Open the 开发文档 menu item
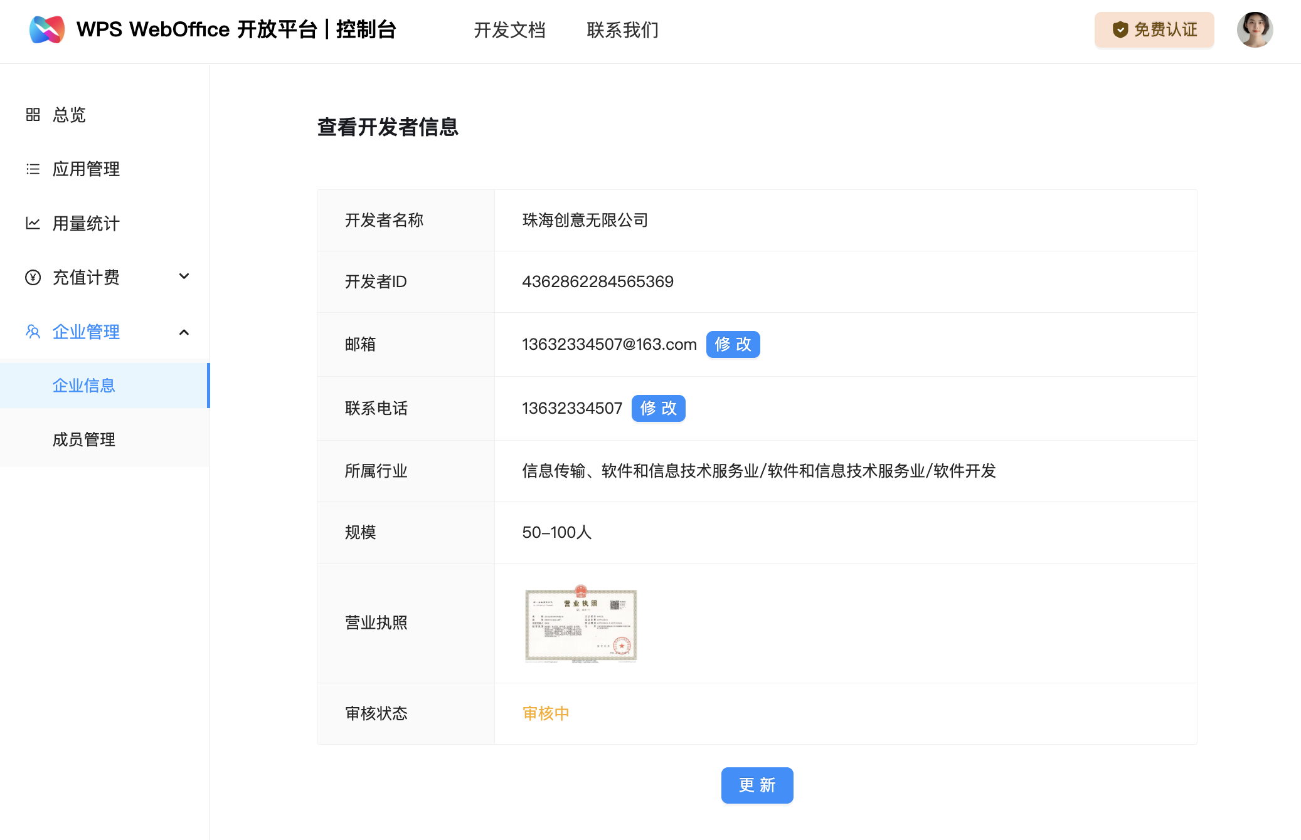The height and width of the screenshot is (840, 1301). tap(509, 29)
